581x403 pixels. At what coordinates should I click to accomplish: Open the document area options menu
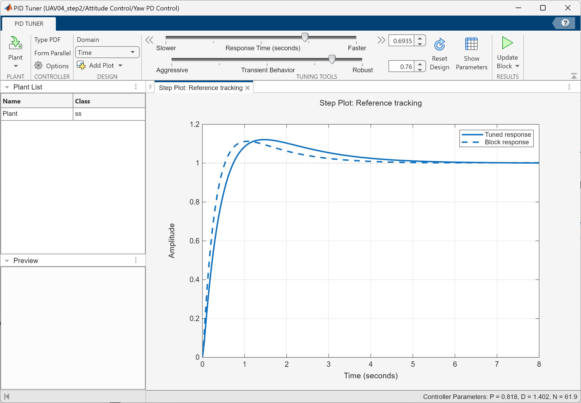569,87
